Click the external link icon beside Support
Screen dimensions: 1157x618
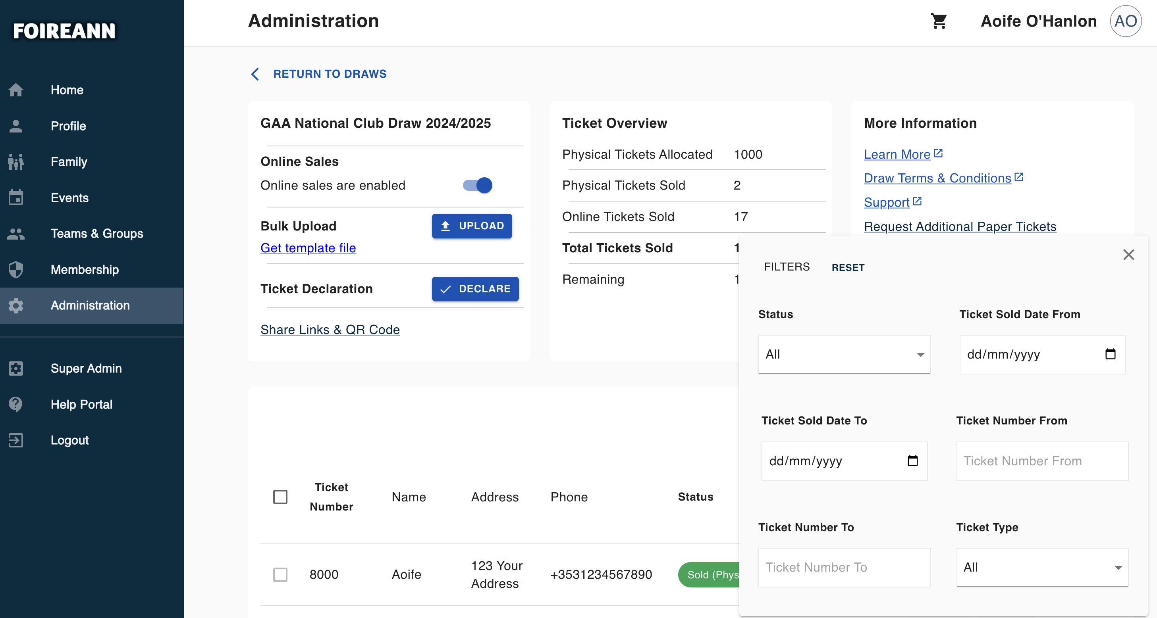point(918,201)
